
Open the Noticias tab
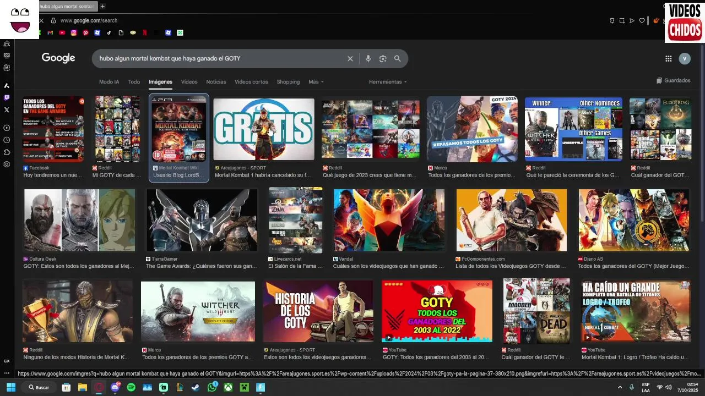coord(216,81)
